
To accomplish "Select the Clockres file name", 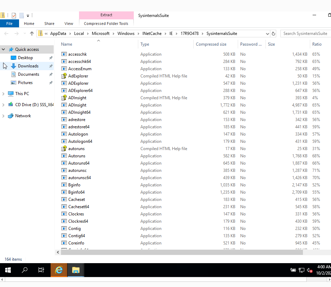I will (76, 214).
